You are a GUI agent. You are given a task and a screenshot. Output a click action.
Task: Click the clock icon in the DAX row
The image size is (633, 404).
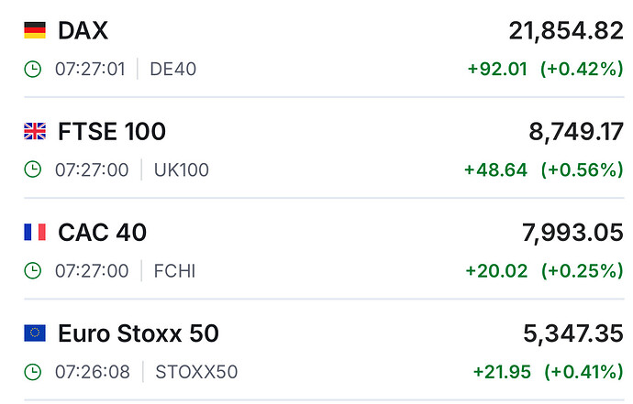33,70
